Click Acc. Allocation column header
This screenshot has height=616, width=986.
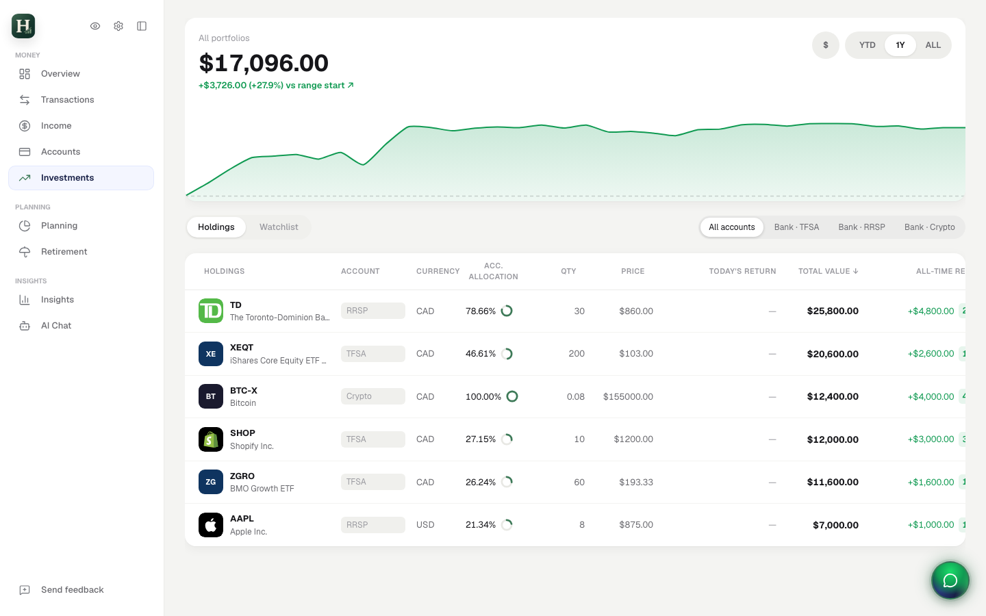point(493,272)
